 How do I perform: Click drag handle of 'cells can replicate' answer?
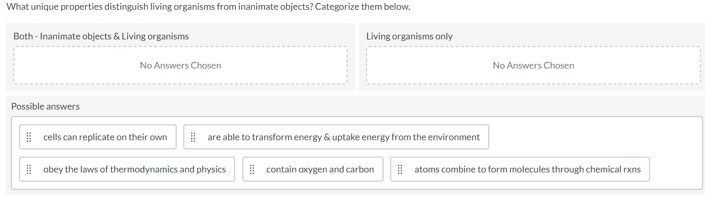click(29, 137)
